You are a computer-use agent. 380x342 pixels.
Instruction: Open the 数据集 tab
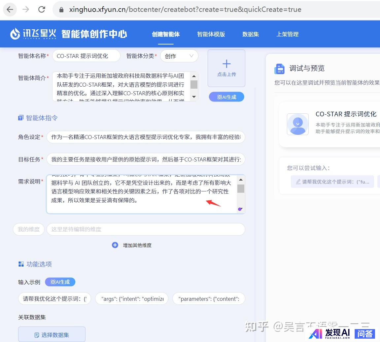[x=251, y=34]
